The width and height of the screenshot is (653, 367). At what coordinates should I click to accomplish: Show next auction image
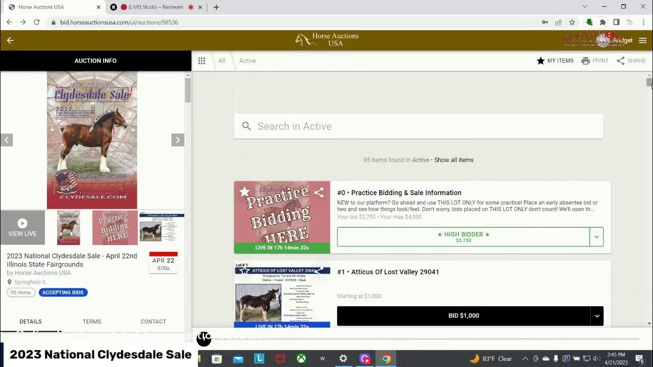[x=178, y=140]
